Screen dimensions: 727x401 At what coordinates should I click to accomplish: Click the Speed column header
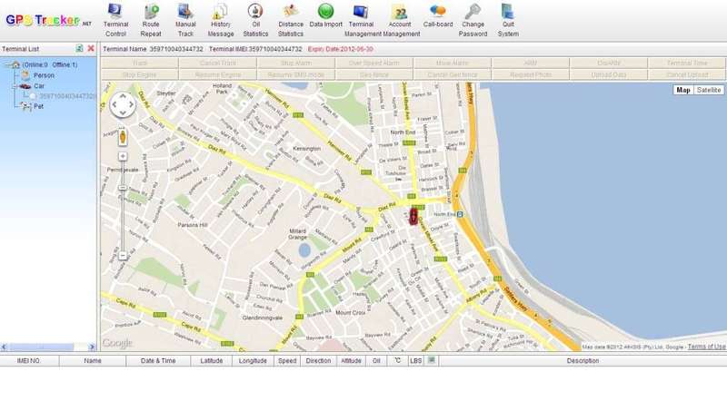click(287, 361)
